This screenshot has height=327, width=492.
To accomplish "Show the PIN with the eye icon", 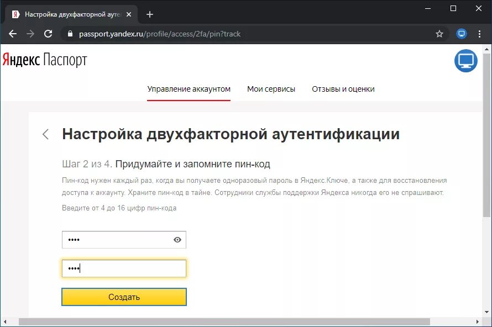I will (x=177, y=240).
